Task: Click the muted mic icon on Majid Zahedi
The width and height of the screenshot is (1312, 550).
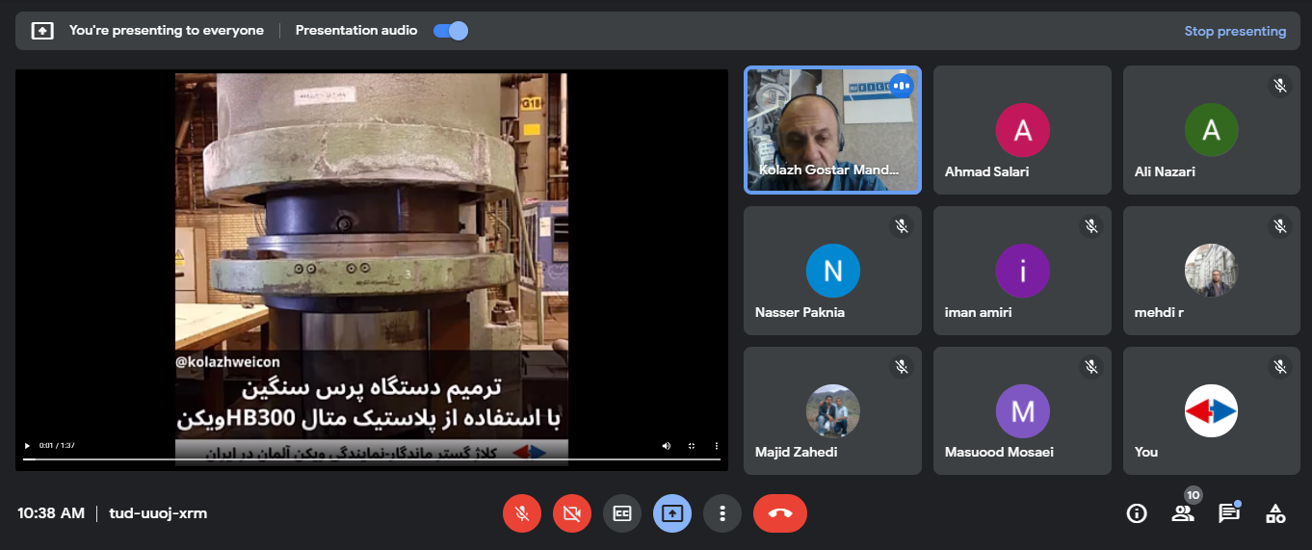Action: 902,367
